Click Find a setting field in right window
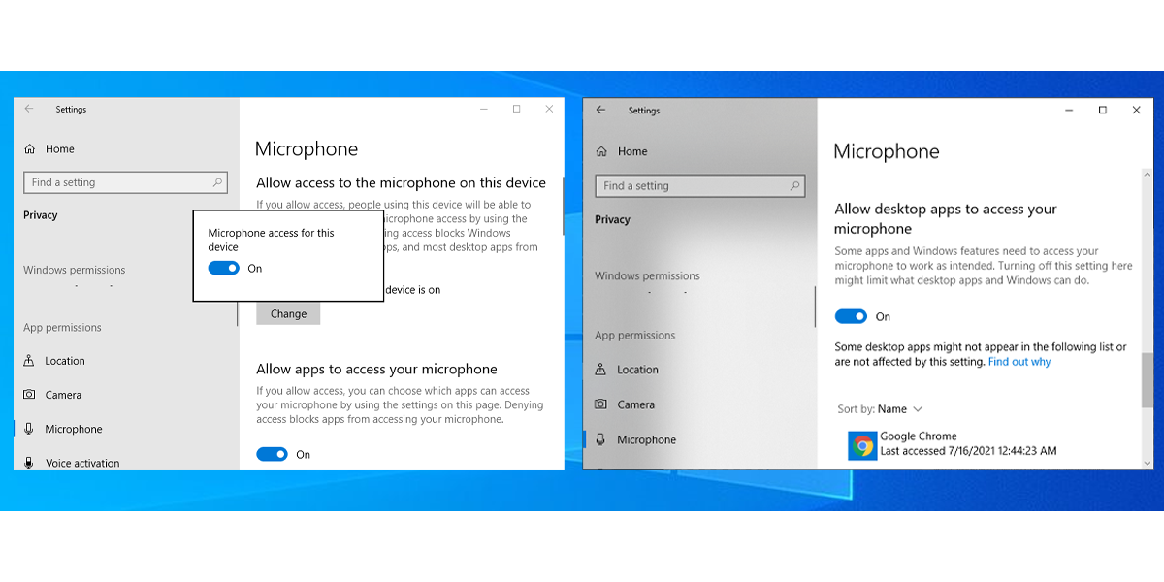Screen dimensions: 1164x582 pos(699,185)
